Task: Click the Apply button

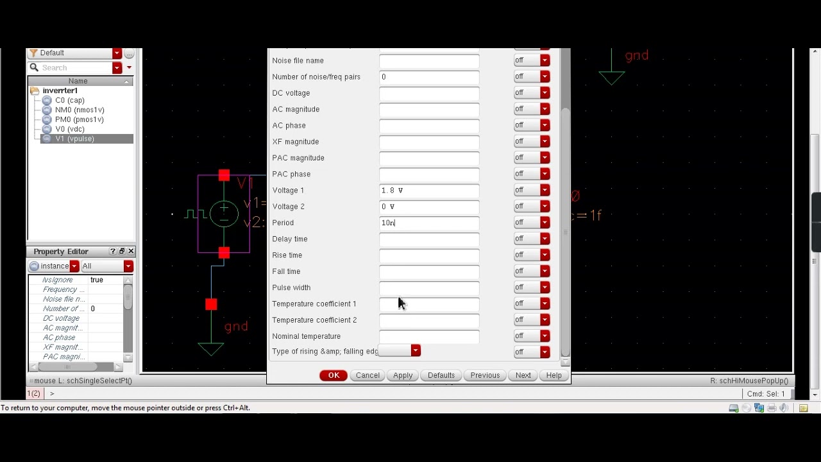Action: pyautogui.click(x=403, y=375)
